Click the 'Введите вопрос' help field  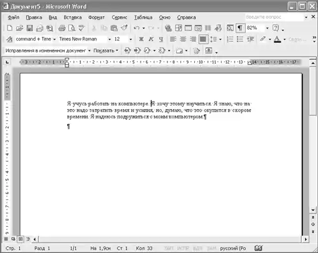[x=274, y=17]
